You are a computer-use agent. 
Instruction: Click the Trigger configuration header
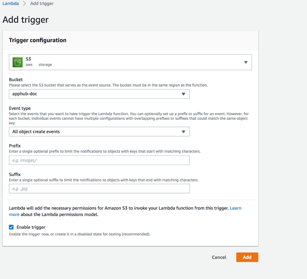click(38, 40)
